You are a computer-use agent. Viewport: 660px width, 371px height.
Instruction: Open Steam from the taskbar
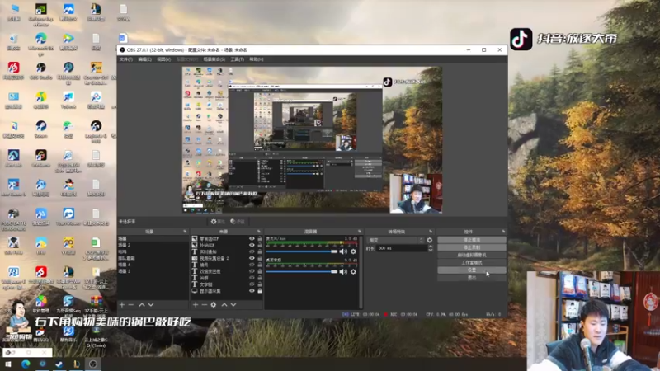point(59,364)
